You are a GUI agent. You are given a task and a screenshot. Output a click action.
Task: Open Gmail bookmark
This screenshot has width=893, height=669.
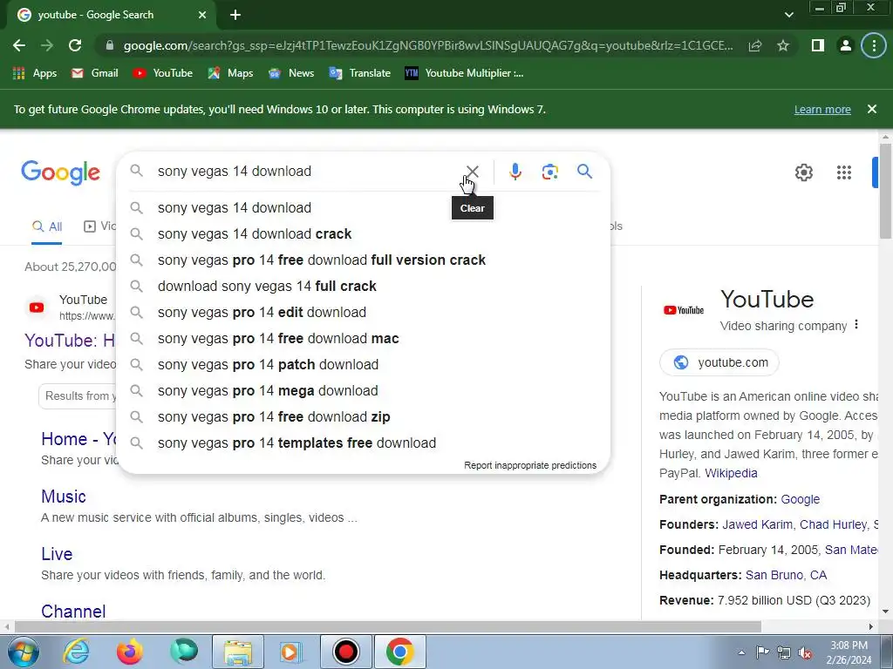[x=94, y=73]
